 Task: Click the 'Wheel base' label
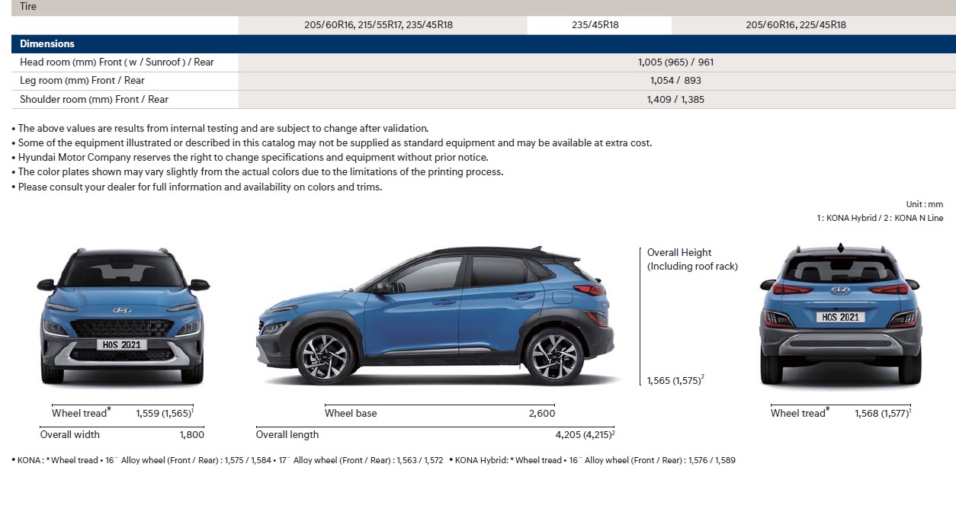(351, 413)
